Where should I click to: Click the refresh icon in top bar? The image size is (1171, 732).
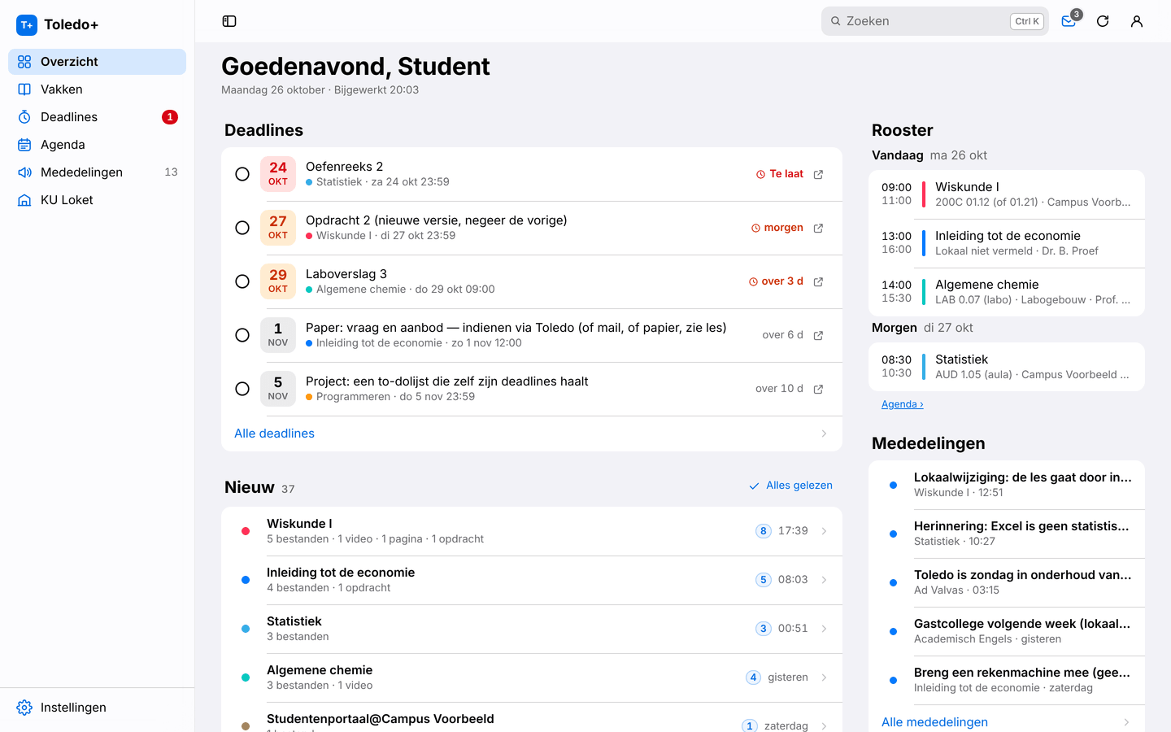tap(1103, 21)
